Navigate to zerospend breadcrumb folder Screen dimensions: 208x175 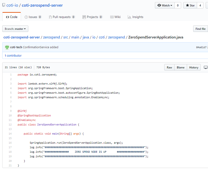[51, 37]
